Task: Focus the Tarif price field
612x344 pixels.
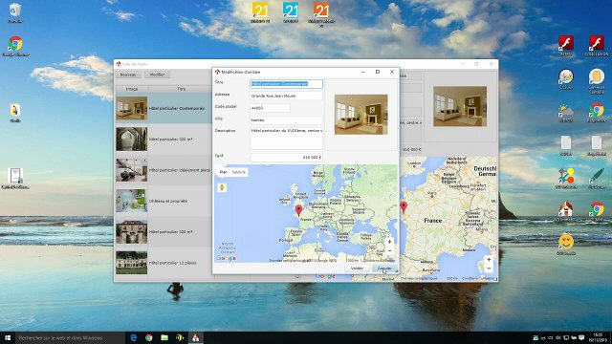Action: (x=287, y=157)
